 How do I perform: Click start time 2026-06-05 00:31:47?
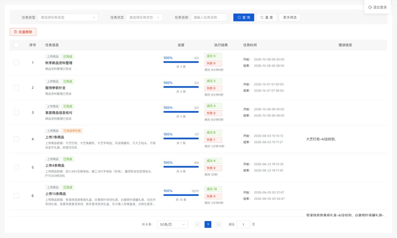(x=269, y=192)
